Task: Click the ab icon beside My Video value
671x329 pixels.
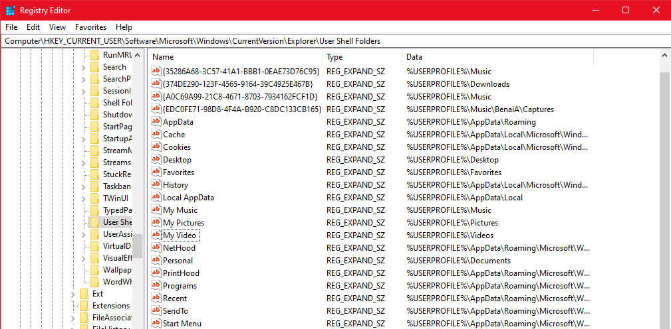Action: (x=156, y=235)
